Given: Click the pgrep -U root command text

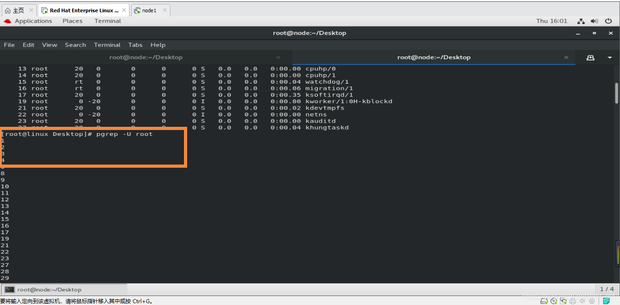Looking at the screenshot, I should 124,134.
